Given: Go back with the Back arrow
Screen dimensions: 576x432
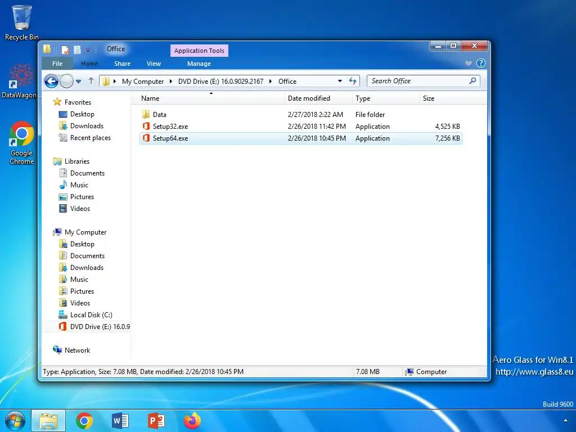Looking at the screenshot, I should click(x=51, y=81).
